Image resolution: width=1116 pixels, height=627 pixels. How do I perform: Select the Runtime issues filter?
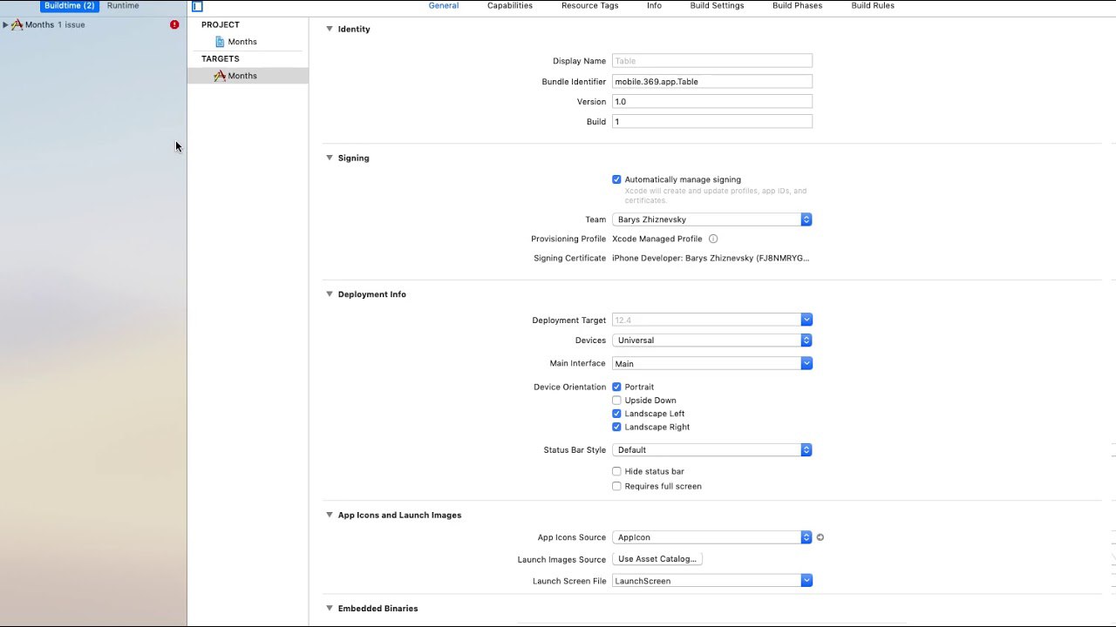click(x=123, y=5)
